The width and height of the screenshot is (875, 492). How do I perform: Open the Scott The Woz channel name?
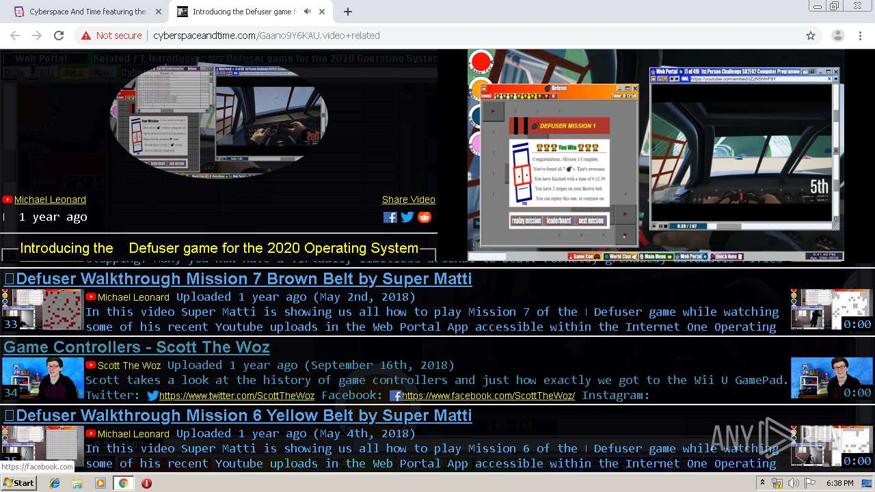point(129,366)
